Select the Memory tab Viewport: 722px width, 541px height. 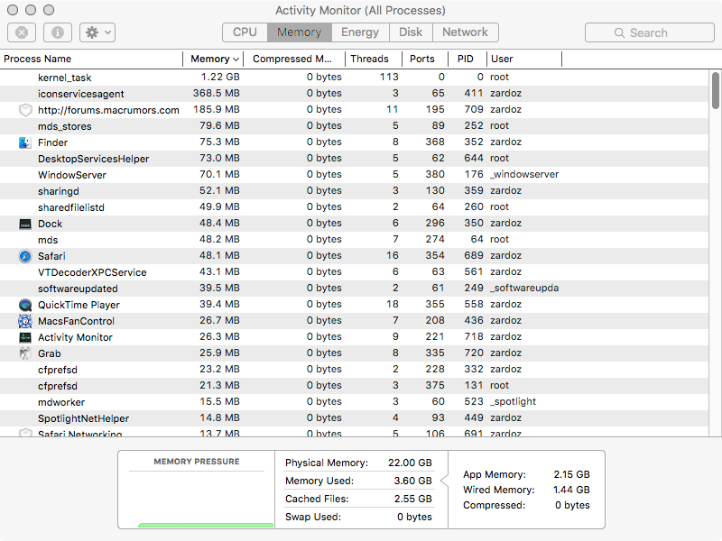300,32
